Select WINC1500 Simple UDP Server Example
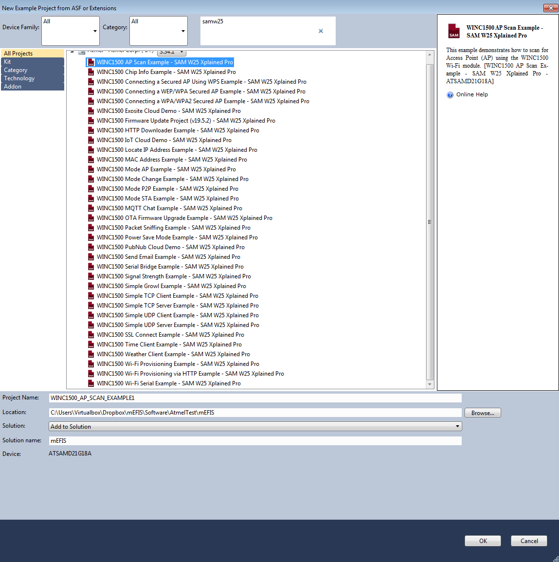The width and height of the screenshot is (559, 562). click(x=178, y=325)
